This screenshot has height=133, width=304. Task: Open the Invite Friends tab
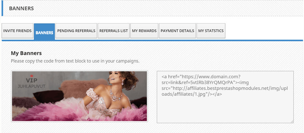tap(18, 31)
